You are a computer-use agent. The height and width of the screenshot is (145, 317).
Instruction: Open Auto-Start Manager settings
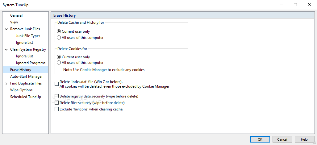point(27,77)
